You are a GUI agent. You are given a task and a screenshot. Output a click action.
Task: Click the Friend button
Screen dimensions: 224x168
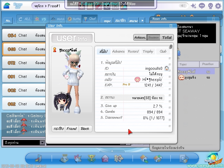click(x=72, y=129)
